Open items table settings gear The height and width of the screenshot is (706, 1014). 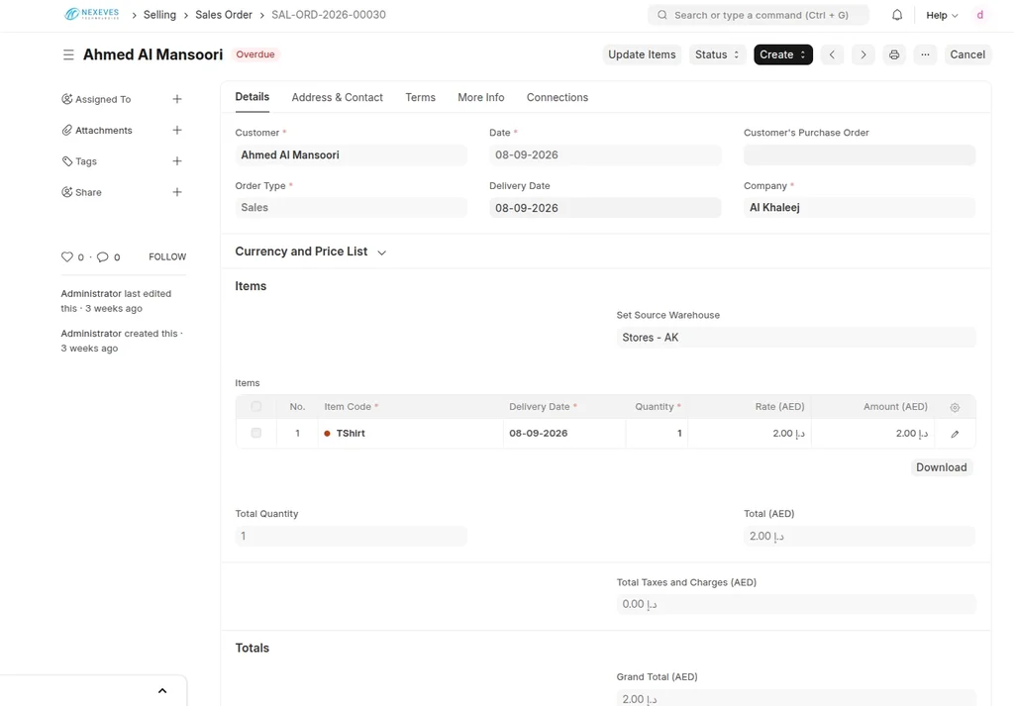point(955,407)
